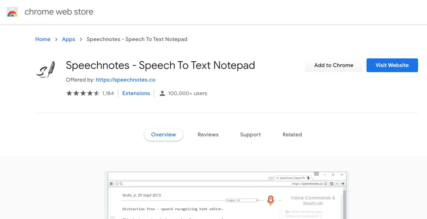The image size is (427, 219).
Task: Go to the Related tab
Action: coord(292,135)
